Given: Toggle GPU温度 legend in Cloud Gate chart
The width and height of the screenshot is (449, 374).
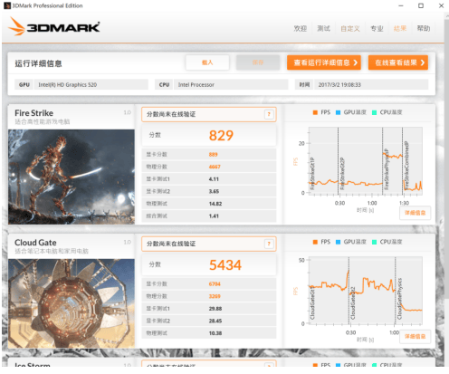Looking at the screenshot, I should [x=351, y=242].
